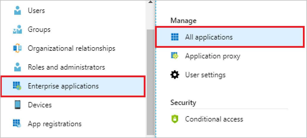
Task: Choose Application proxy under Manage
Action: (212, 56)
